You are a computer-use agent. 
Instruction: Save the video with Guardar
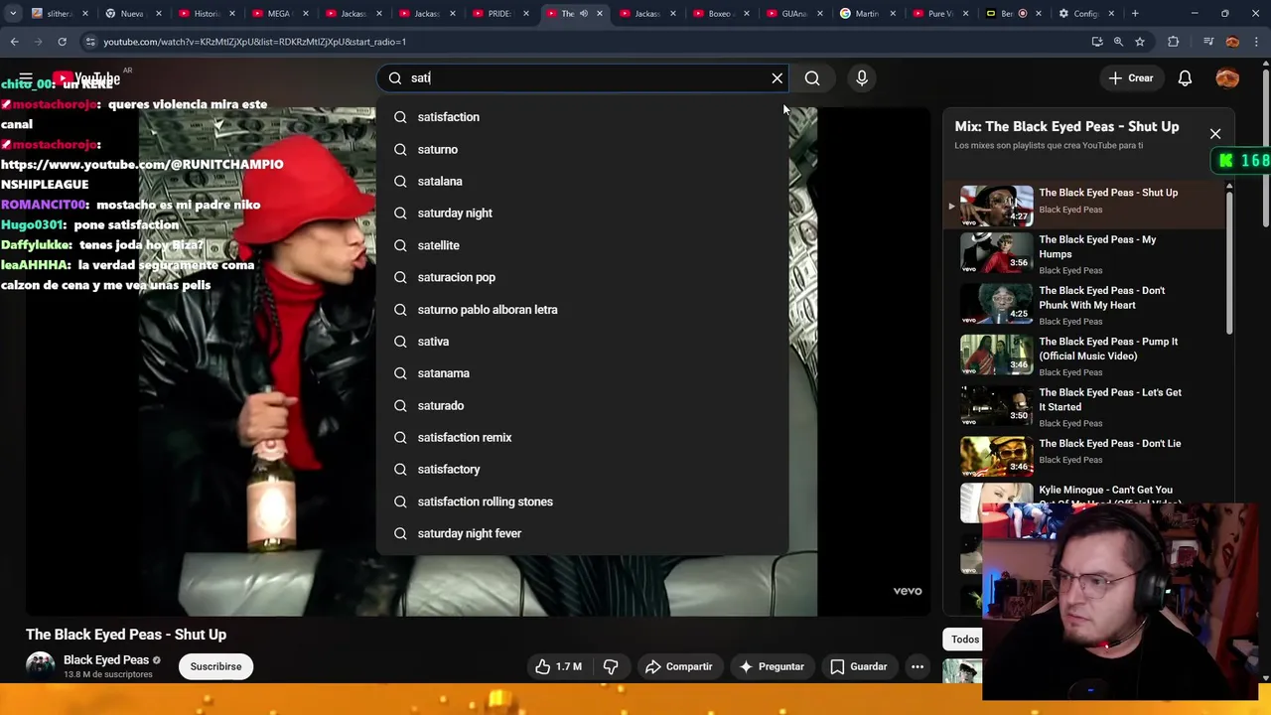point(859,666)
